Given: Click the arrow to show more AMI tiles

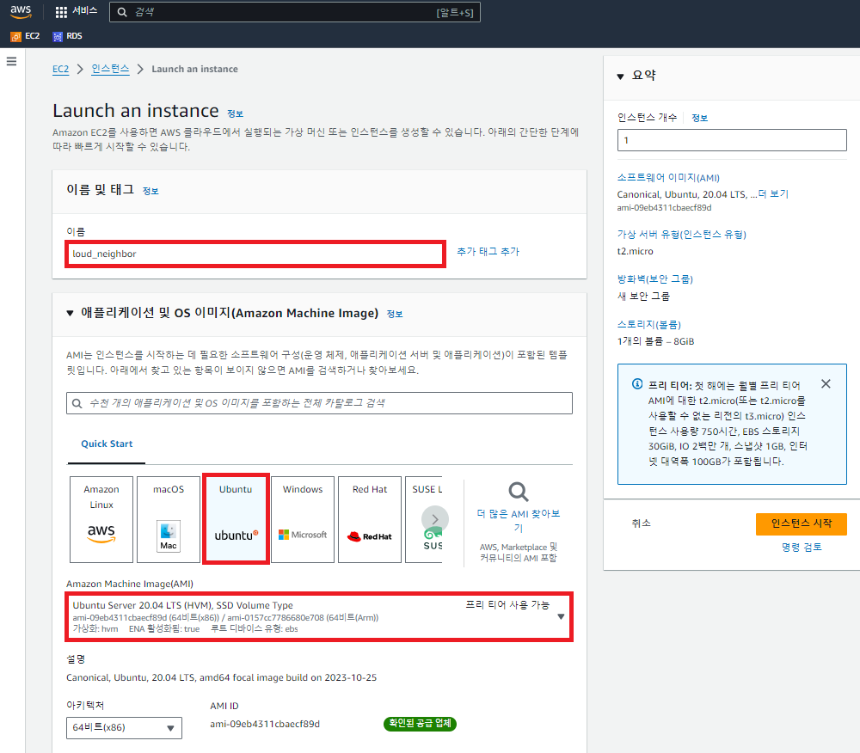Looking at the screenshot, I should pos(435,519).
